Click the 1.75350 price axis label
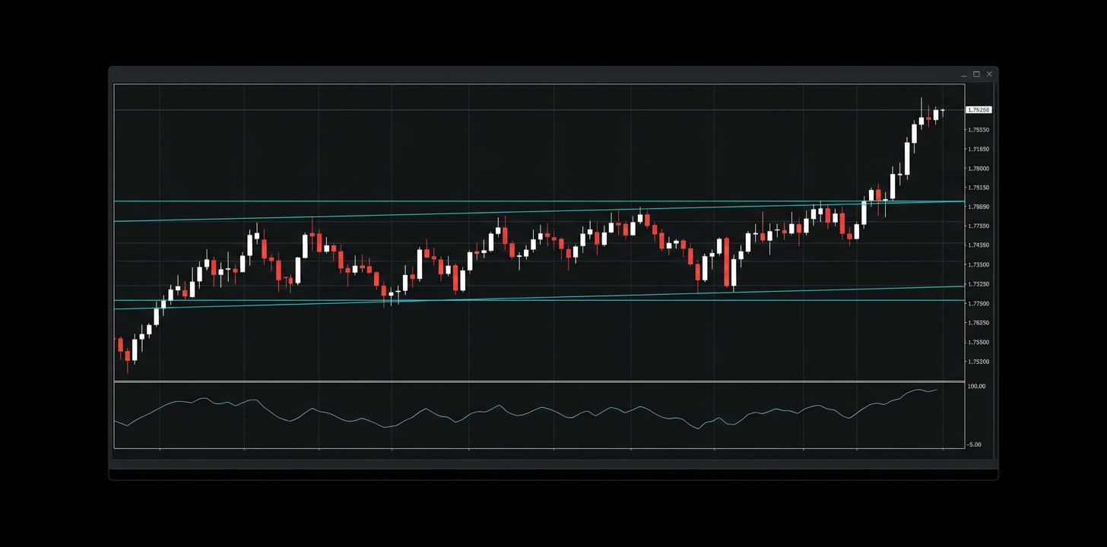Viewport: 1107px width, 547px height. tap(979, 130)
